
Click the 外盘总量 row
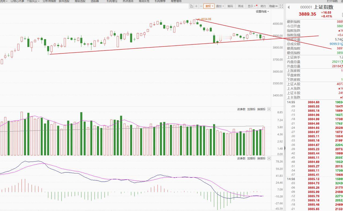coord(315,66)
